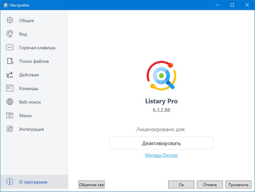This screenshot has width=255, height=192.
Task: Open the globe icon for Веб-поиск
Action: click(10, 102)
